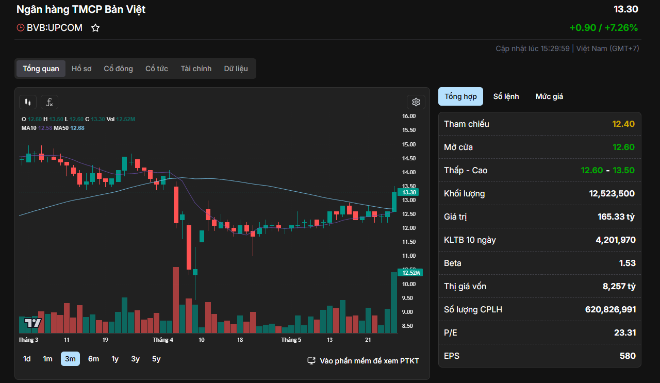
Task: Open the indicators fx icon
Action: pos(50,102)
